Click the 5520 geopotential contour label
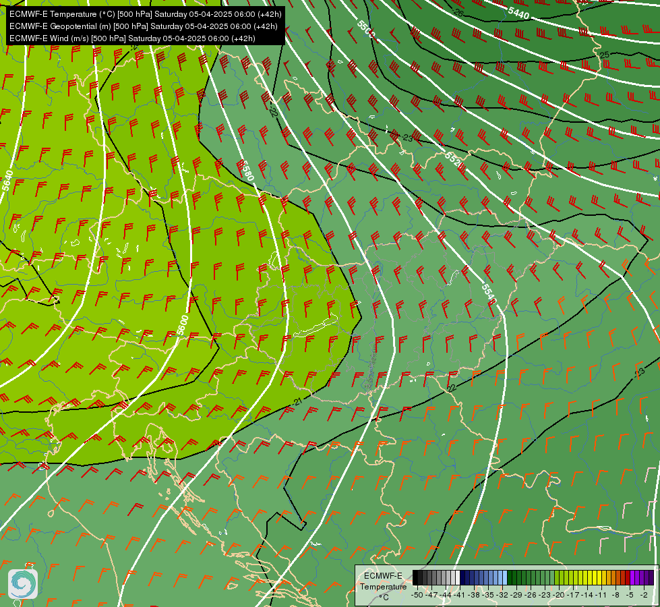The image size is (660, 607). [453, 160]
